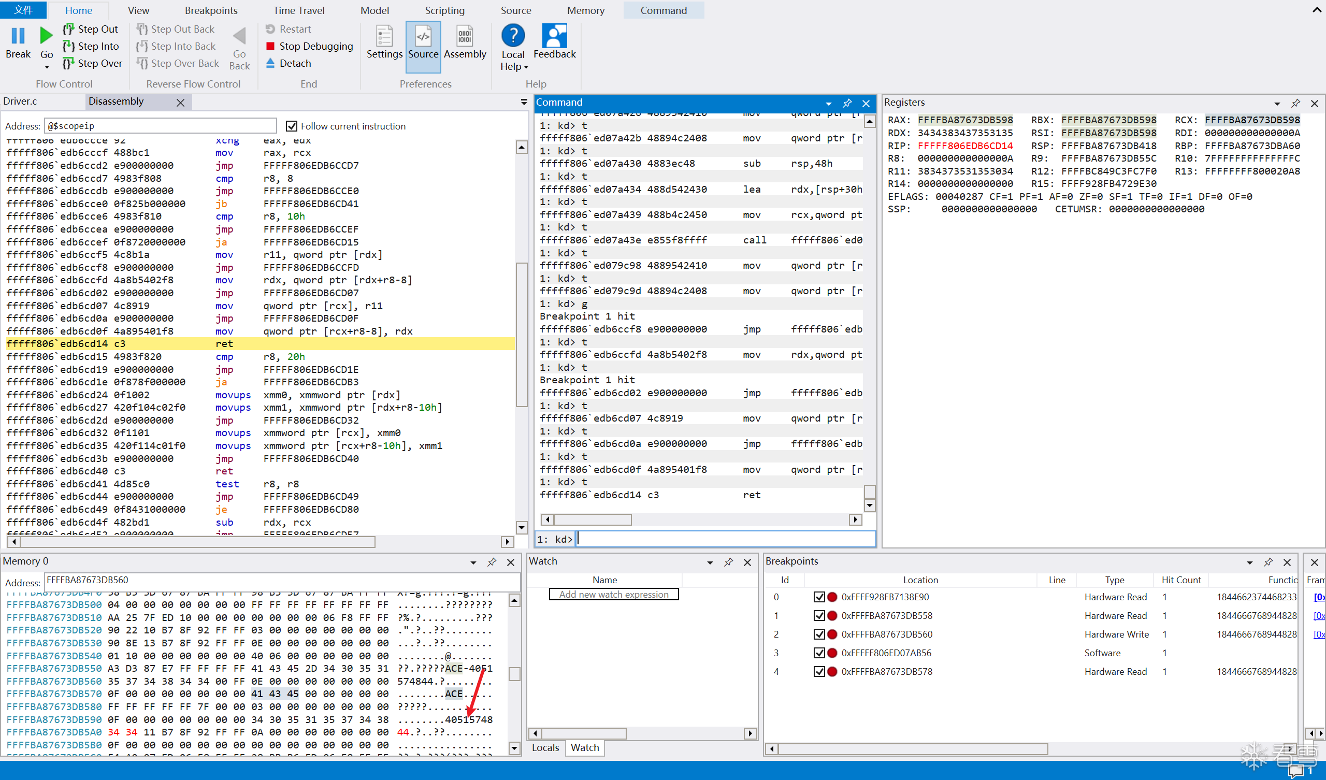
Task: Click the Break pause icon
Action: (x=18, y=36)
